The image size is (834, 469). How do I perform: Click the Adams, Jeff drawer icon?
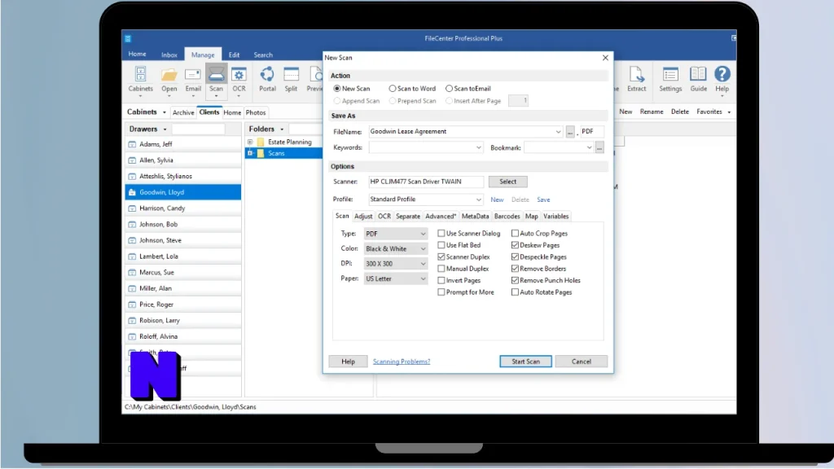(132, 144)
